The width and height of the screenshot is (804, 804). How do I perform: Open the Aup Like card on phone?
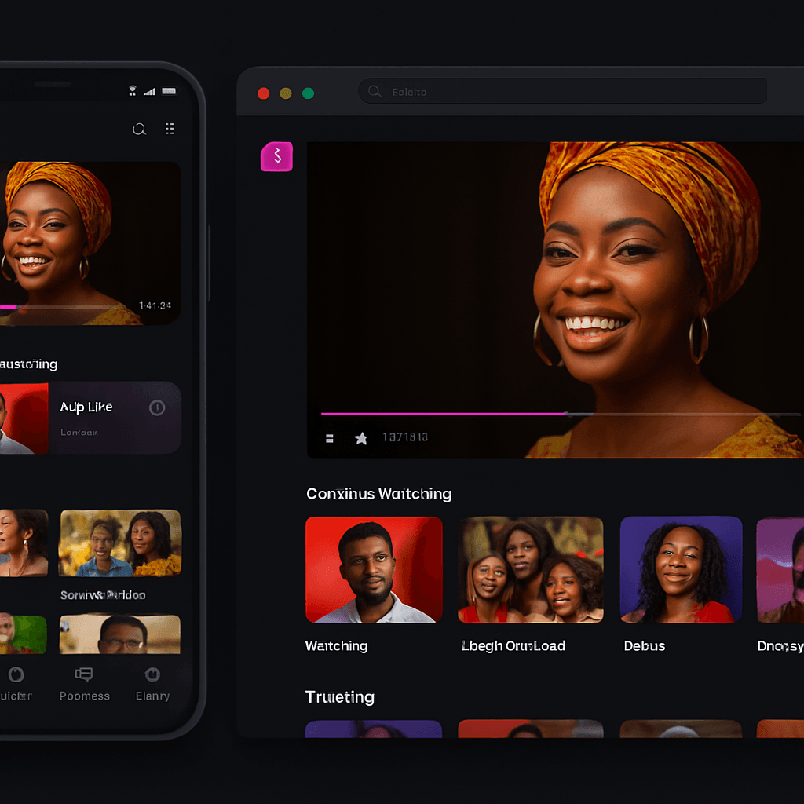tap(90, 418)
